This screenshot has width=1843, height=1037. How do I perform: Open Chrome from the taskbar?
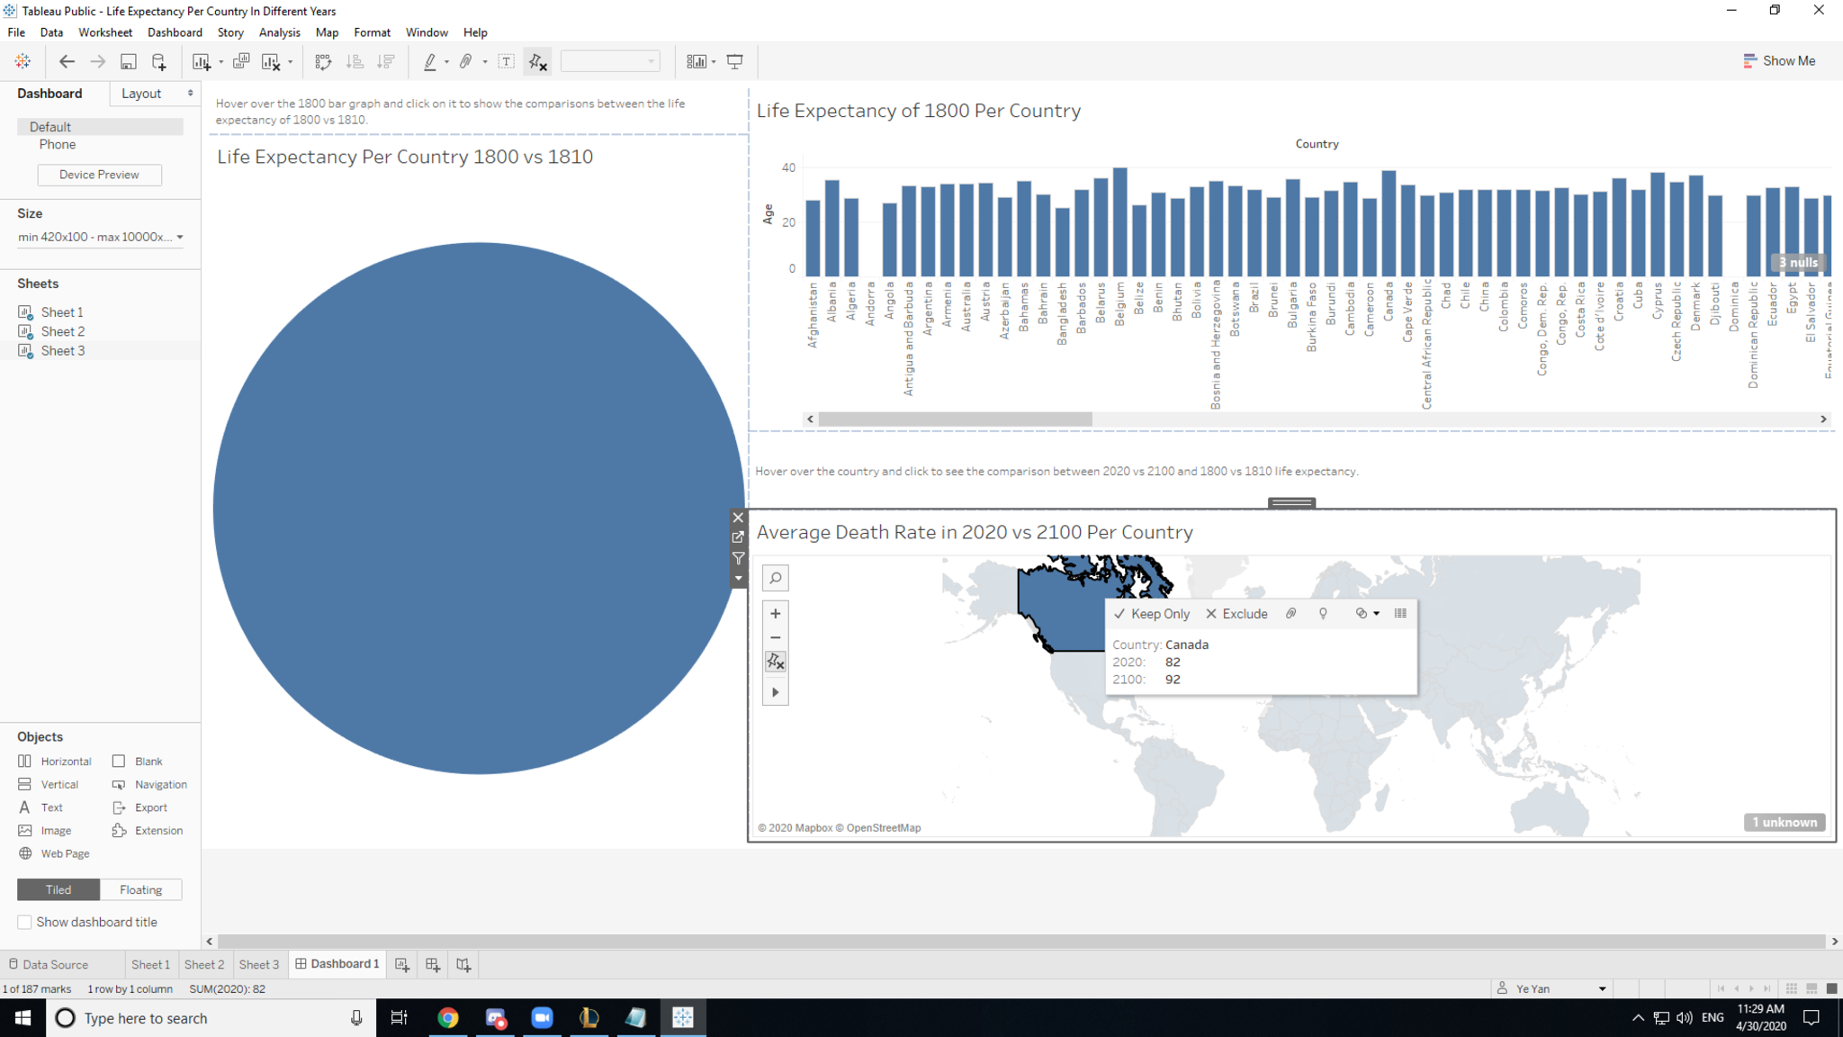[448, 1018]
